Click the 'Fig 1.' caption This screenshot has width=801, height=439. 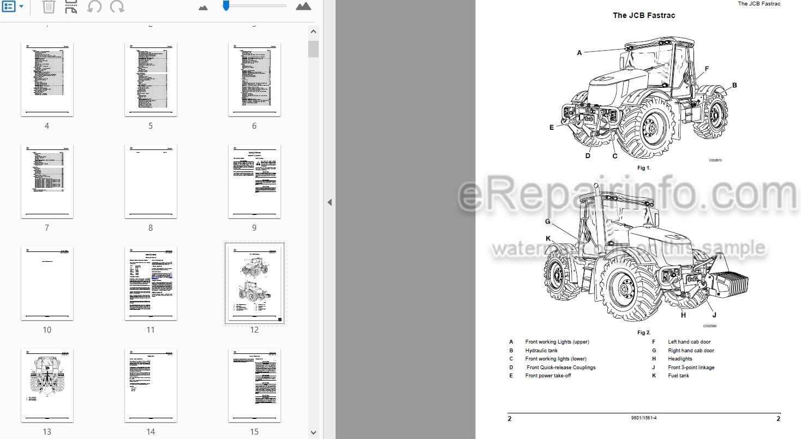point(644,168)
